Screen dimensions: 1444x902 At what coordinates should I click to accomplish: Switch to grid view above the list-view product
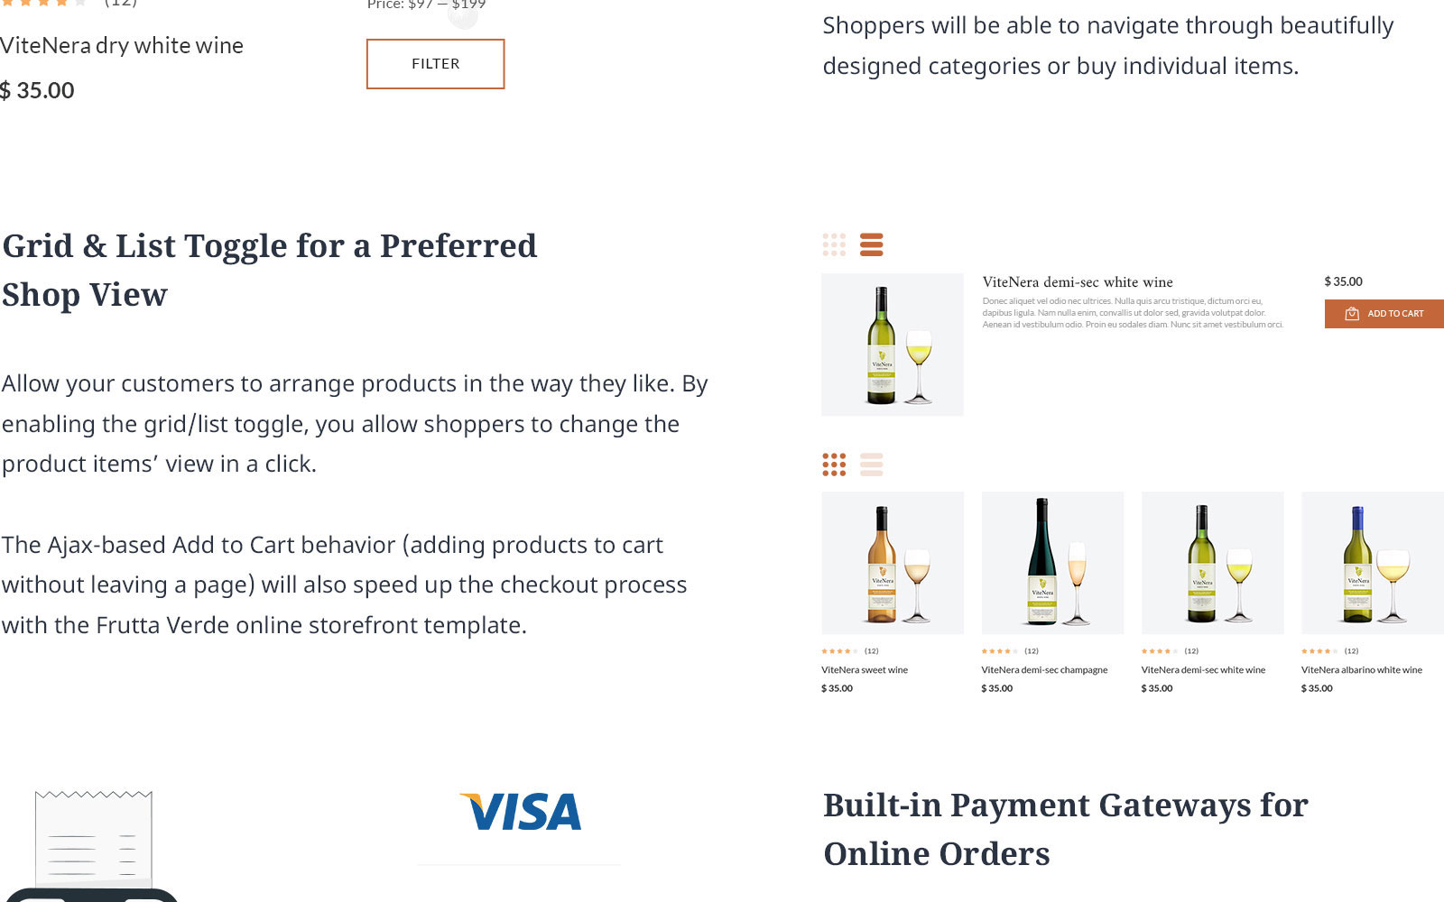[x=834, y=244]
